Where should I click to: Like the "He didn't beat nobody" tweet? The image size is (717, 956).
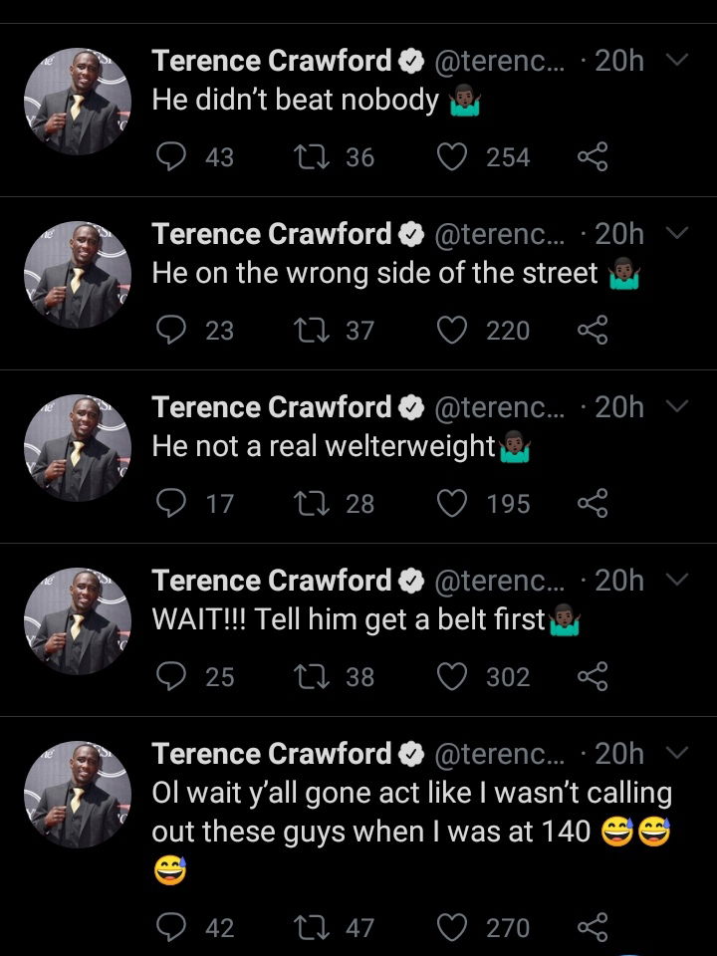[453, 156]
